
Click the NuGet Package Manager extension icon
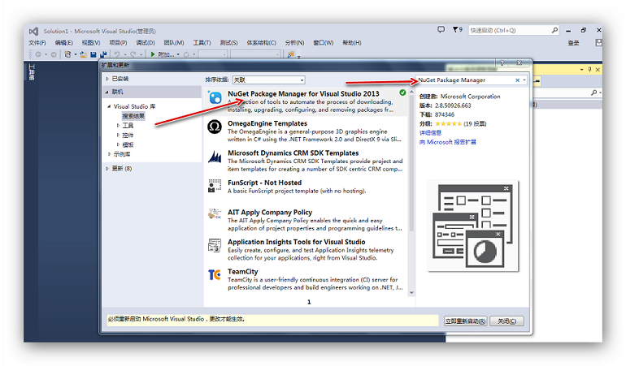215,97
